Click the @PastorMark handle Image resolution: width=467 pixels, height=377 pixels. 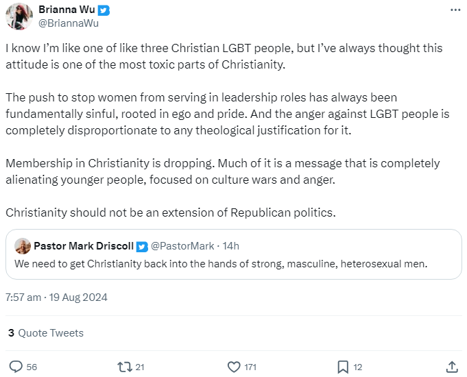182,246
